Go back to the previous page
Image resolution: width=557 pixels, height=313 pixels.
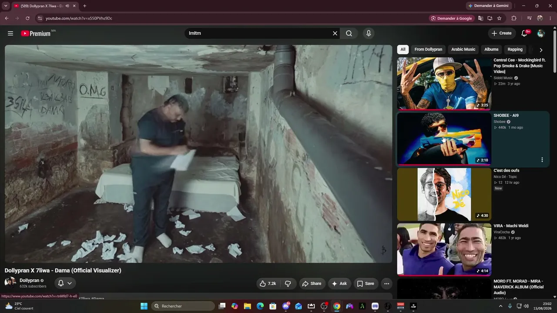[x=7, y=18]
